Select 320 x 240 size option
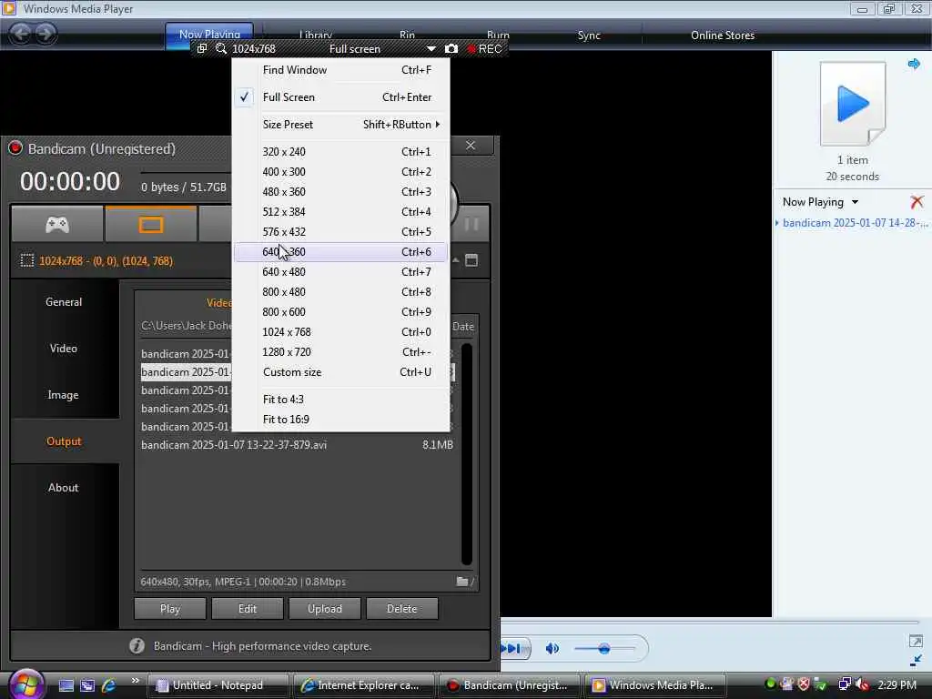This screenshot has height=699, width=932. point(340,152)
